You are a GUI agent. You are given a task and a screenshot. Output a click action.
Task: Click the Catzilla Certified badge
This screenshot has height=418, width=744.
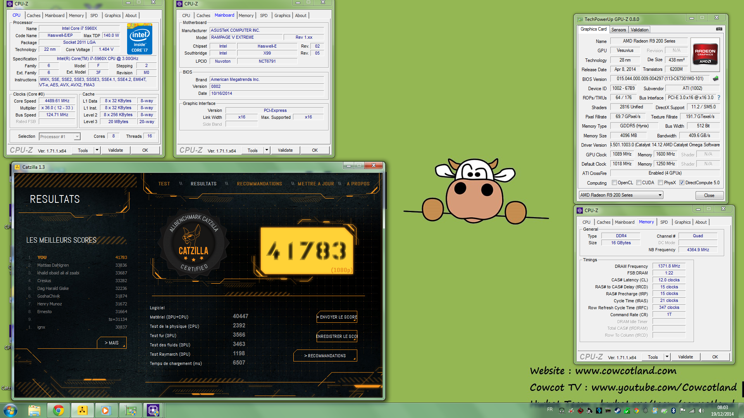click(x=193, y=243)
